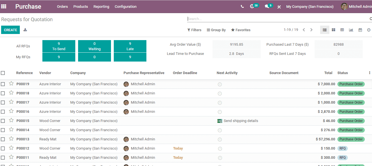This screenshot has width=372, height=166.
Task: Click My RFQs late count tile
Action: pos(130,57)
